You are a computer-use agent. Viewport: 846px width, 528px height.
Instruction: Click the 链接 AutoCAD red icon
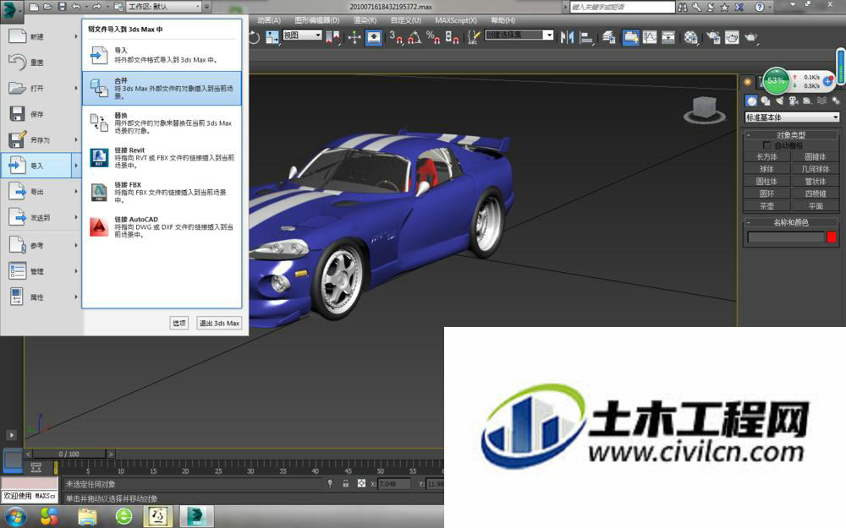[99, 226]
